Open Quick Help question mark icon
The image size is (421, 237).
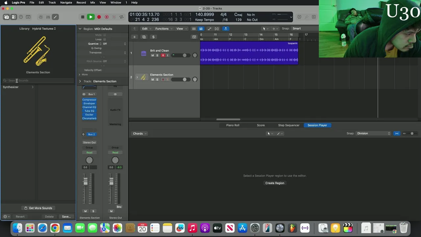[x=21, y=17]
